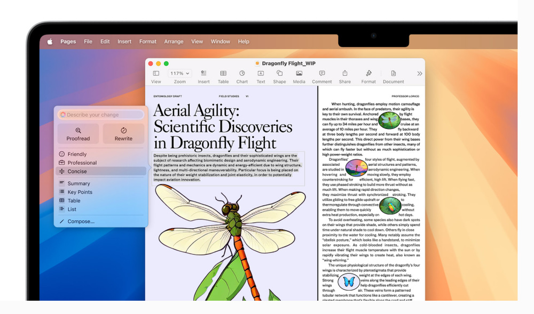Click the Table icon in the toolbar
The image size is (534, 314).
click(x=223, y=74)
